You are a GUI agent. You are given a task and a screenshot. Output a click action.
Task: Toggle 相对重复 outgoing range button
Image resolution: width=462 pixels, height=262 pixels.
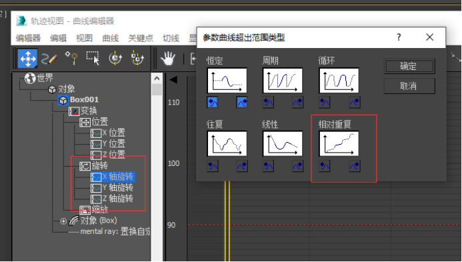(x=355, y=166)
